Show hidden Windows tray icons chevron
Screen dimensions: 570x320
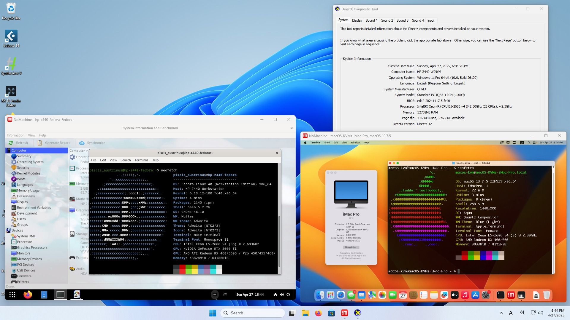click(501, 313)
